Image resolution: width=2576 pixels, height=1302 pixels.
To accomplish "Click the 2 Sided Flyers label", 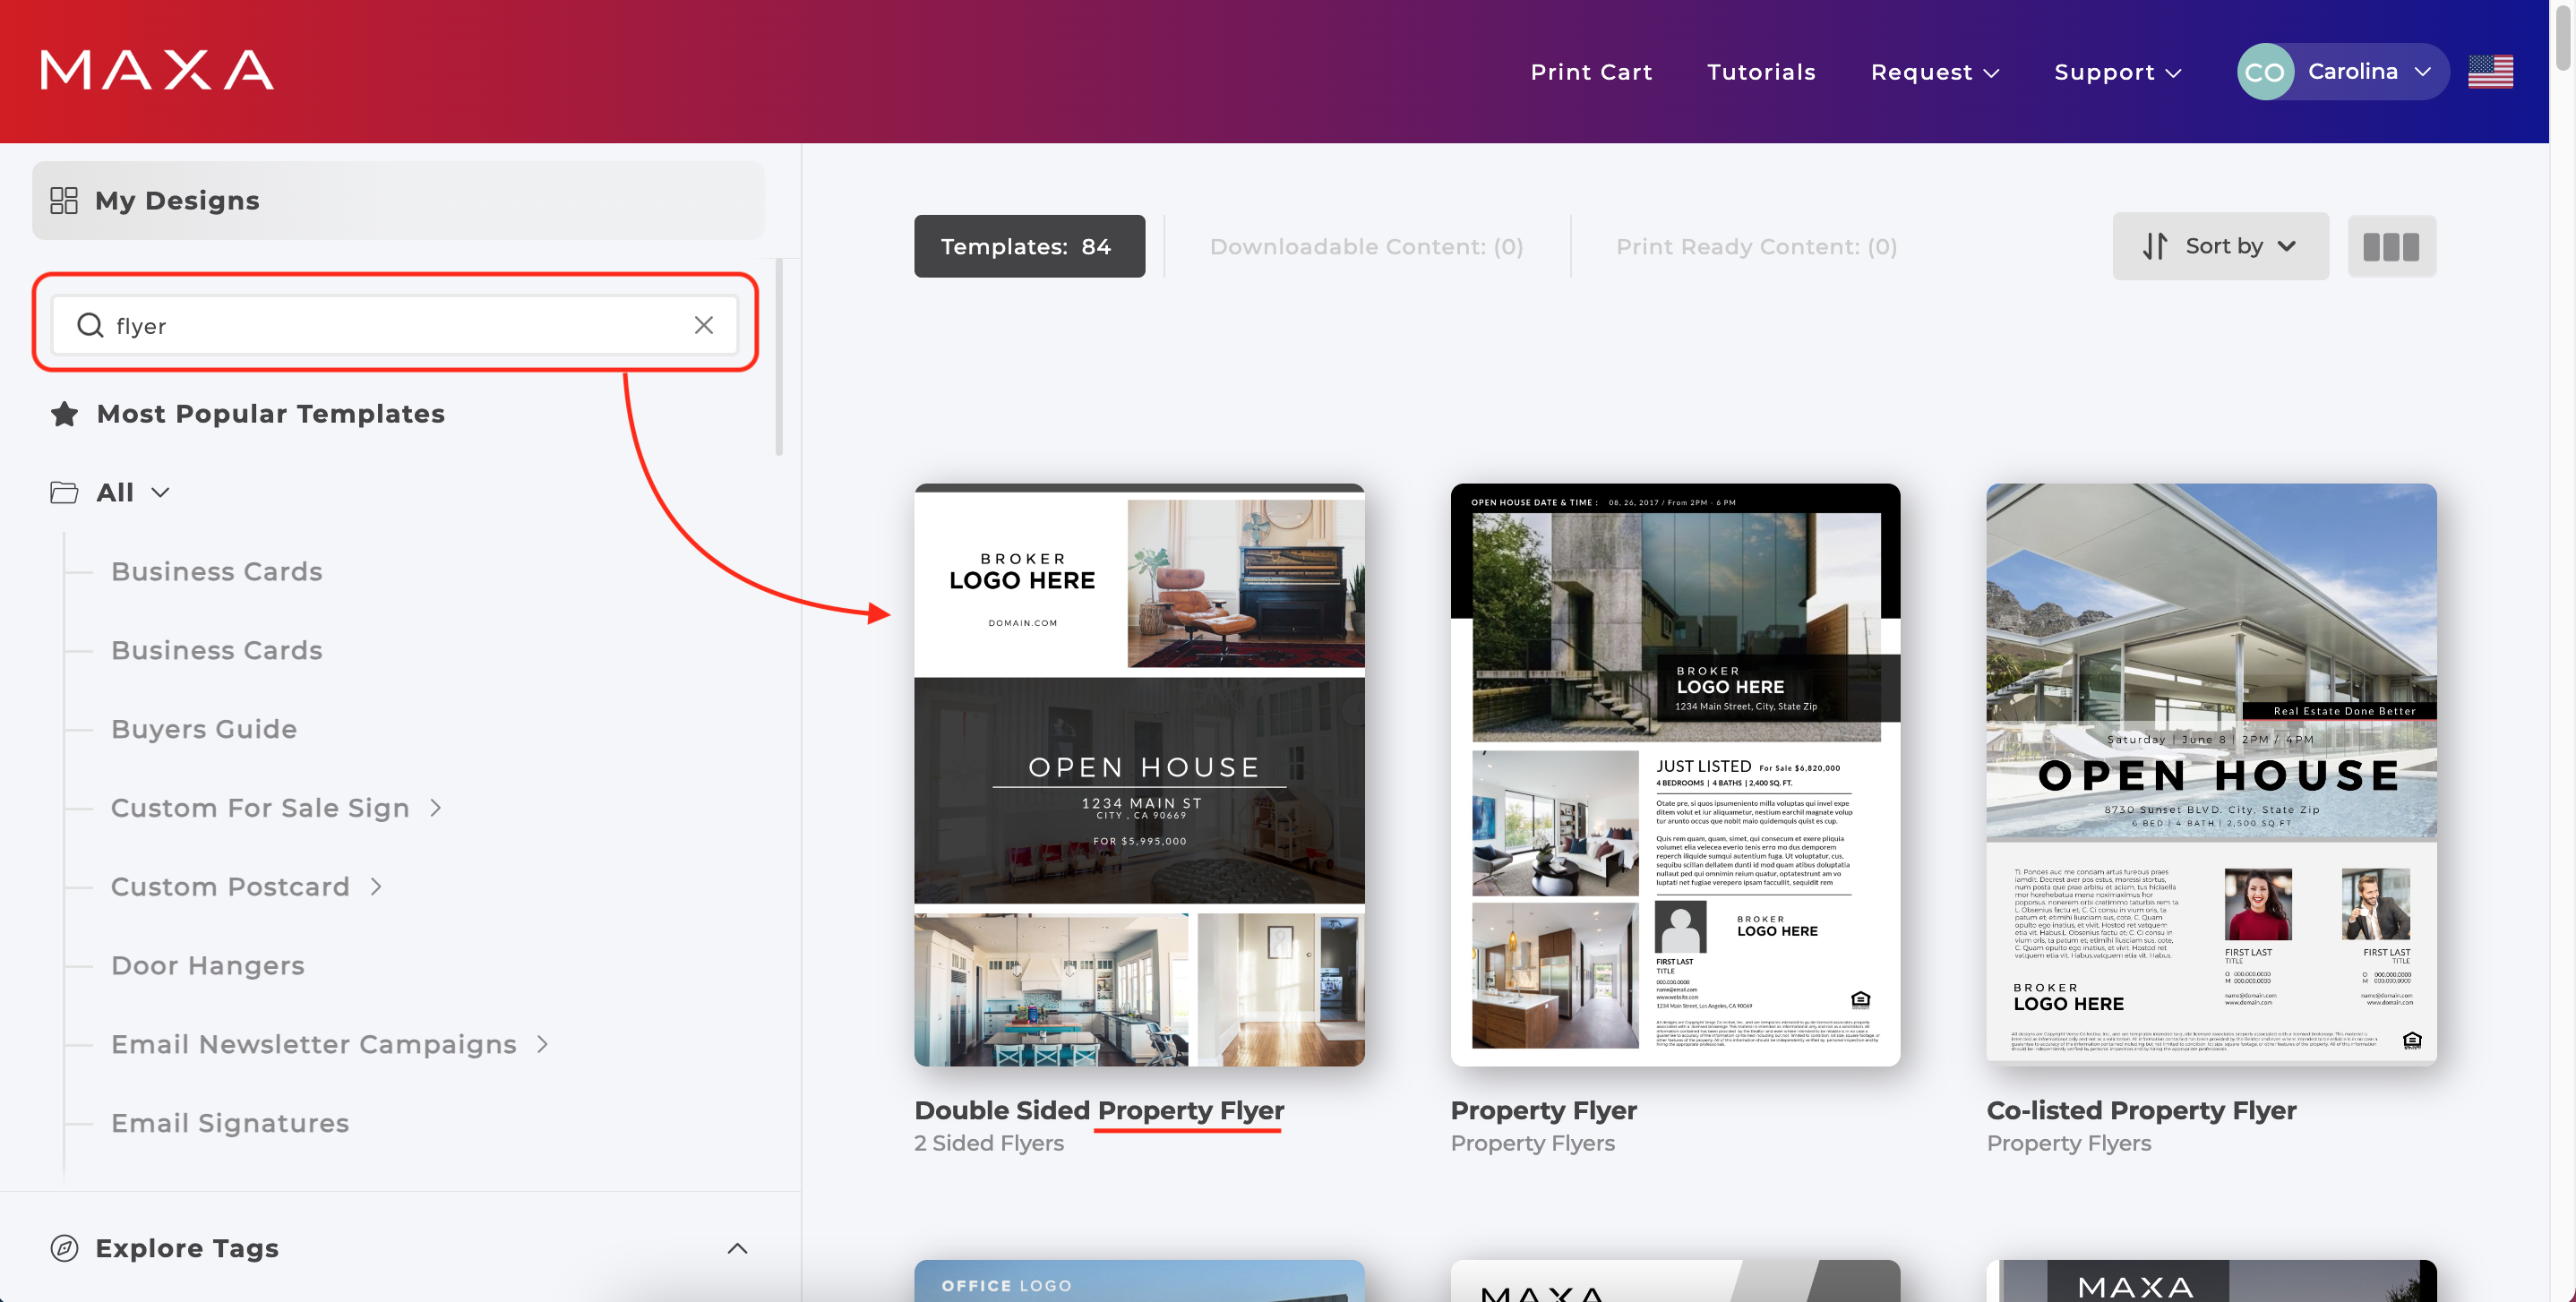I will tap(988, 1143).
